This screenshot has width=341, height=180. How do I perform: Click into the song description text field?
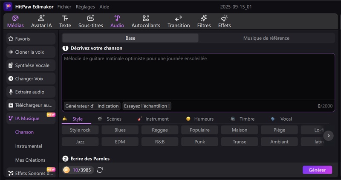tap(198, 77)
